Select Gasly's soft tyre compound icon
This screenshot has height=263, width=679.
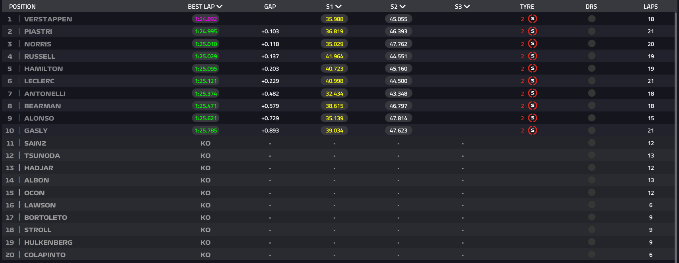coord(532,131)
